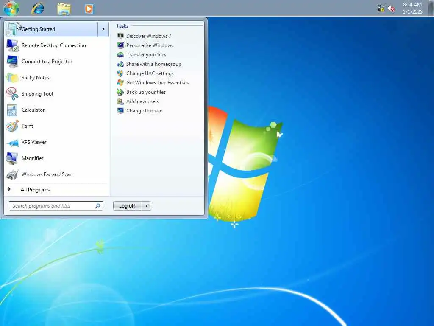Screen dimensions: 434x326
Task: Click the Calculator icon
Action: tap(12, 110)
